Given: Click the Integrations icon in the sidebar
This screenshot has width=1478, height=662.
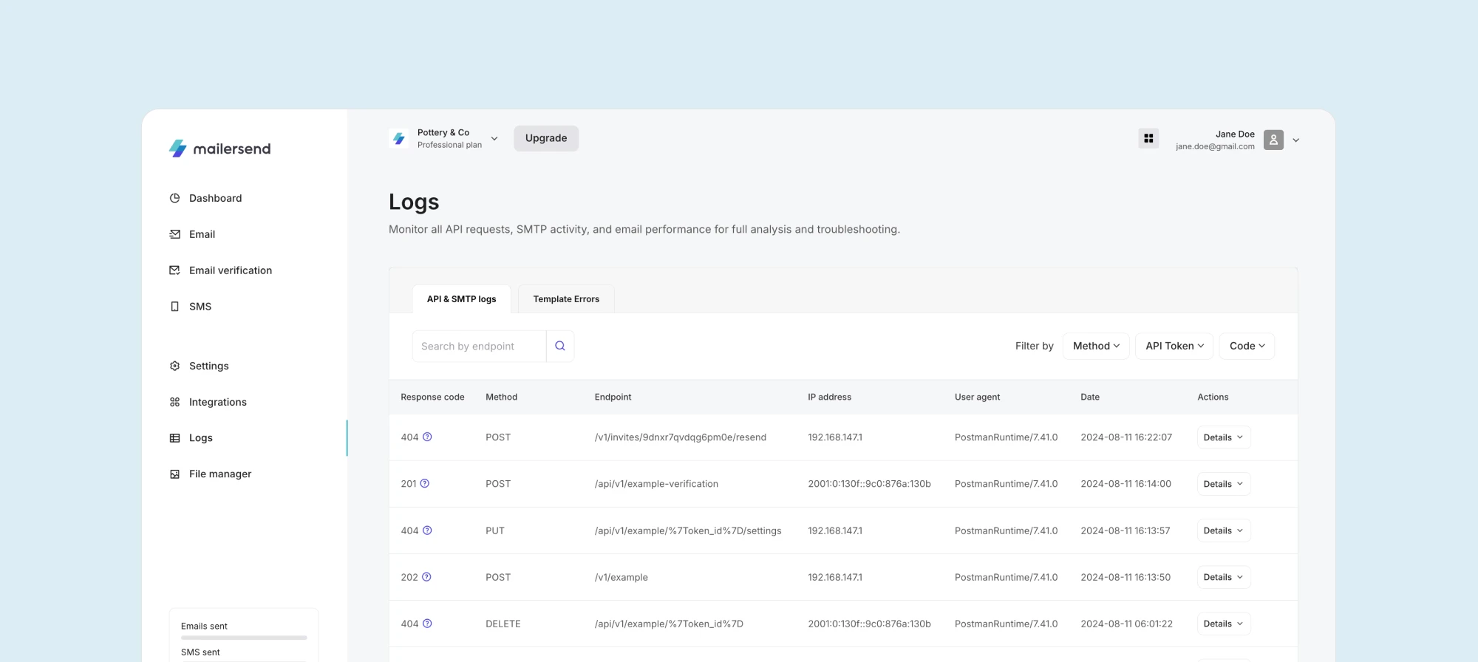Looking at the screenshot, I should click(x=175, y=402).
